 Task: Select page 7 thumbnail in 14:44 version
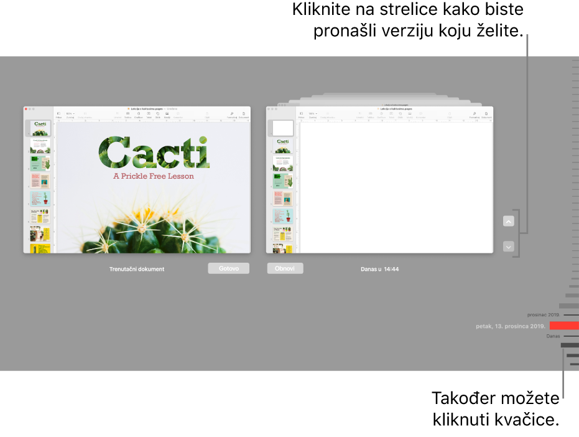(283, 234)
